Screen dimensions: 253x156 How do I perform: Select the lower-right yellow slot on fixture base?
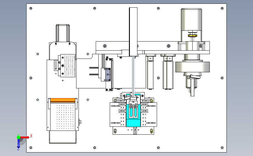click(x=151, y=131)
